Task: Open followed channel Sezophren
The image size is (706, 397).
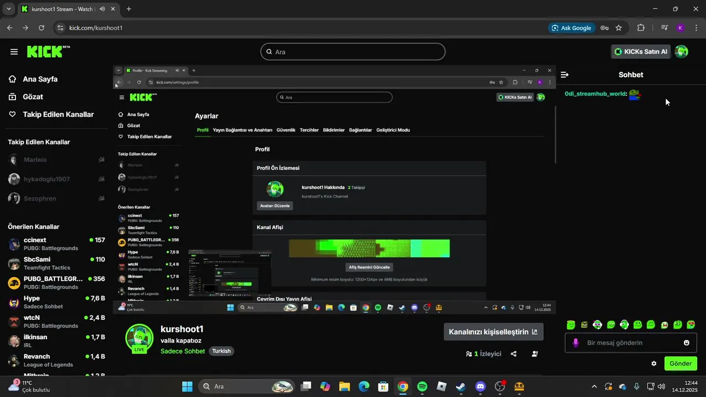Action: [x=40, y=198]
